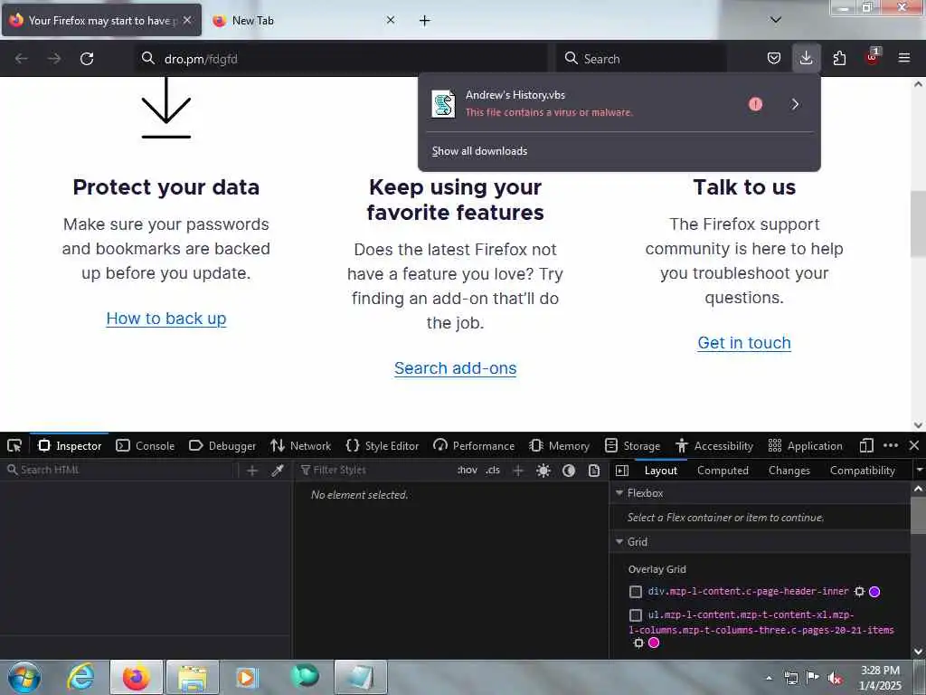Enable grid overlay for div.mzp-l-content.c-page-header-inner

[x=636, y=592]
